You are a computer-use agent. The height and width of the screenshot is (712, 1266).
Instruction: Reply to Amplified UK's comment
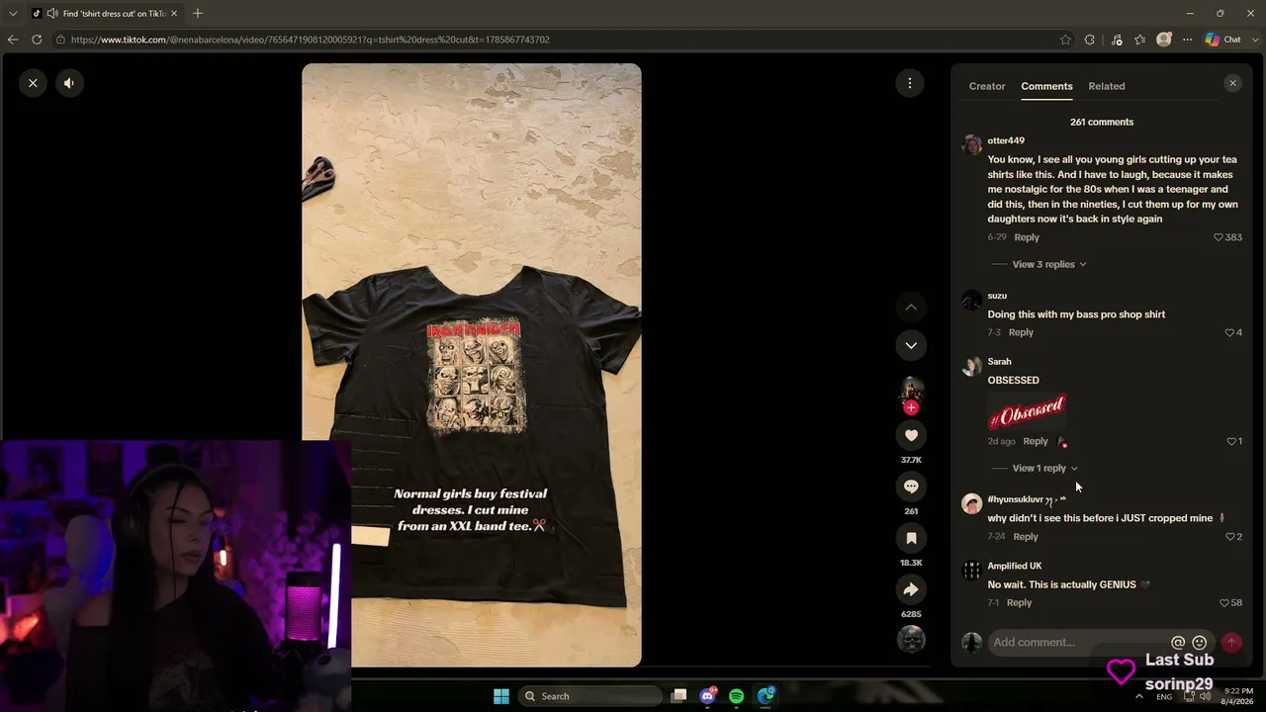coord(1019,603)
